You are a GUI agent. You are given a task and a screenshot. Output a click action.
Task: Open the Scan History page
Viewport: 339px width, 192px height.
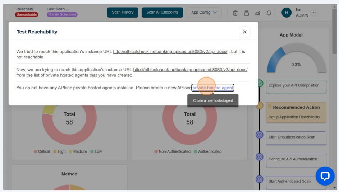(x=123, y=13)
